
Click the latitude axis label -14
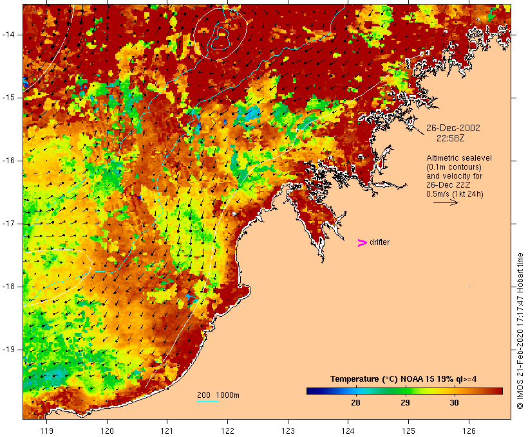(x=8, y=35)
